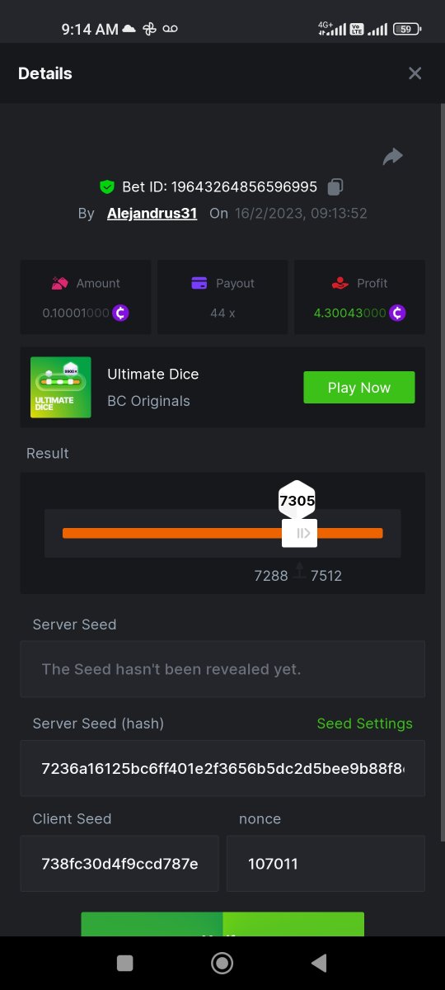The height and width of the screenshot is (990, 445).
Task: Click the Play Now button
Action: pyautogui.click(x=359, y=388)
